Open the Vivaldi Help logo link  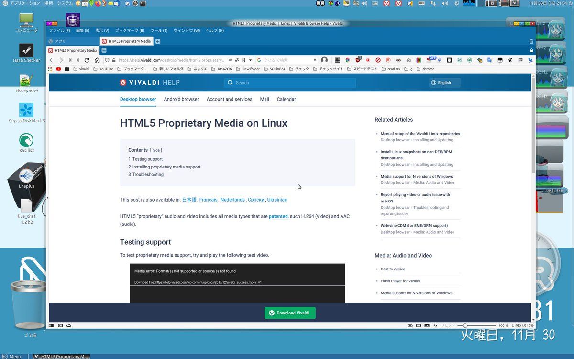(150, 83)
